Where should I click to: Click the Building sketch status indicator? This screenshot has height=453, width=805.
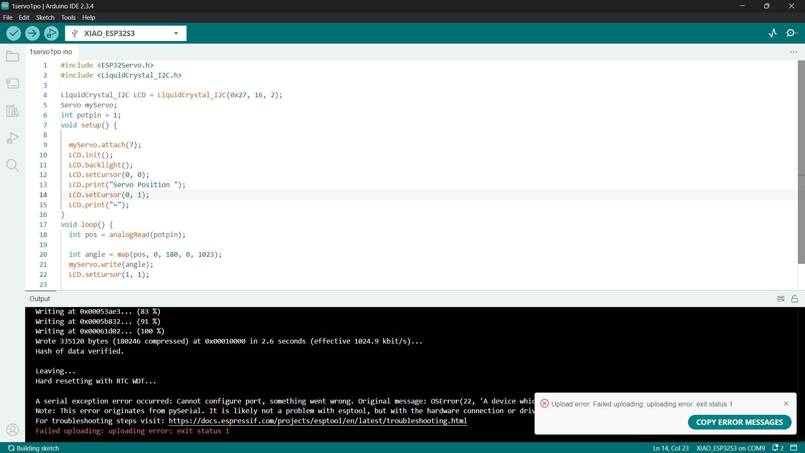point(34,448)
